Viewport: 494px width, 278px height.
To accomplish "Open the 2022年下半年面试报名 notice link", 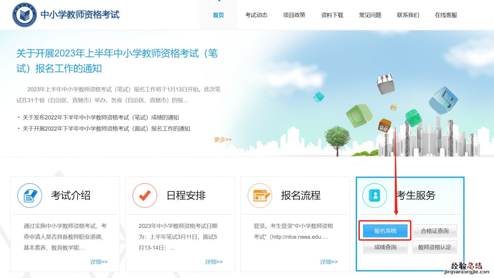I will (106, 129).
